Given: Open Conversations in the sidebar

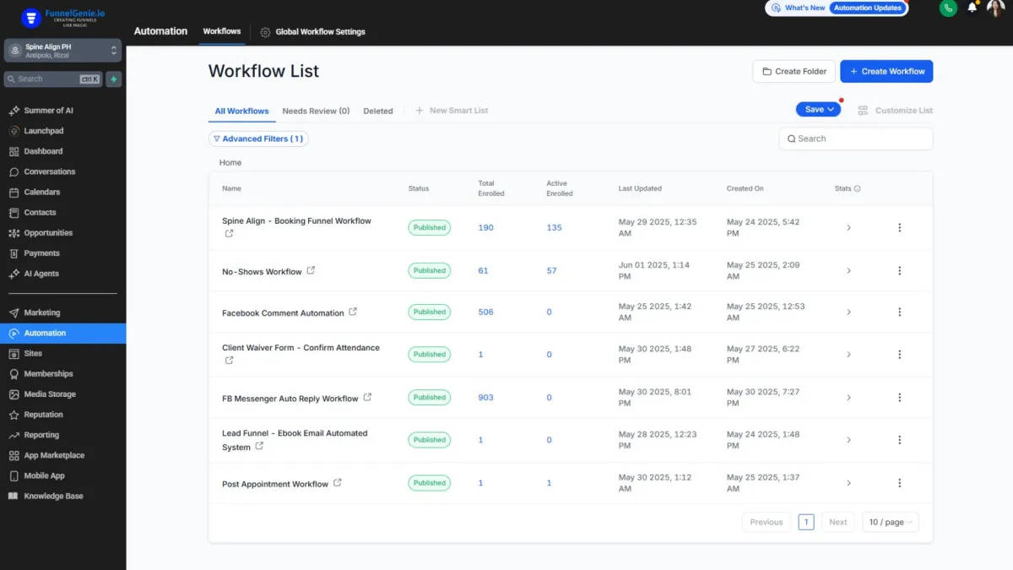Looking at the screenshot, I should 49,171.
